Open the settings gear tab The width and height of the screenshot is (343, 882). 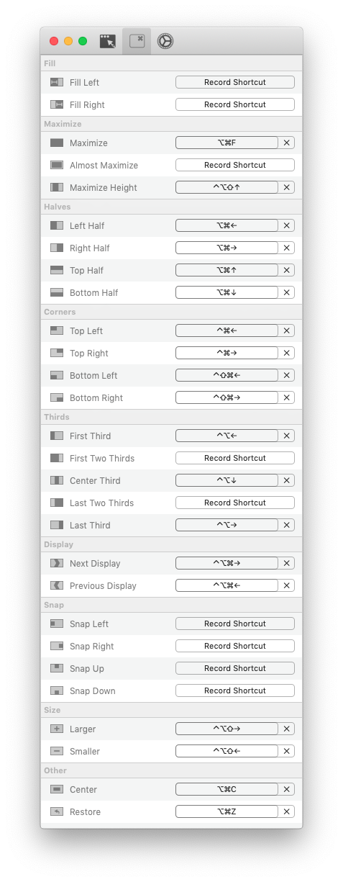point(165,41)
